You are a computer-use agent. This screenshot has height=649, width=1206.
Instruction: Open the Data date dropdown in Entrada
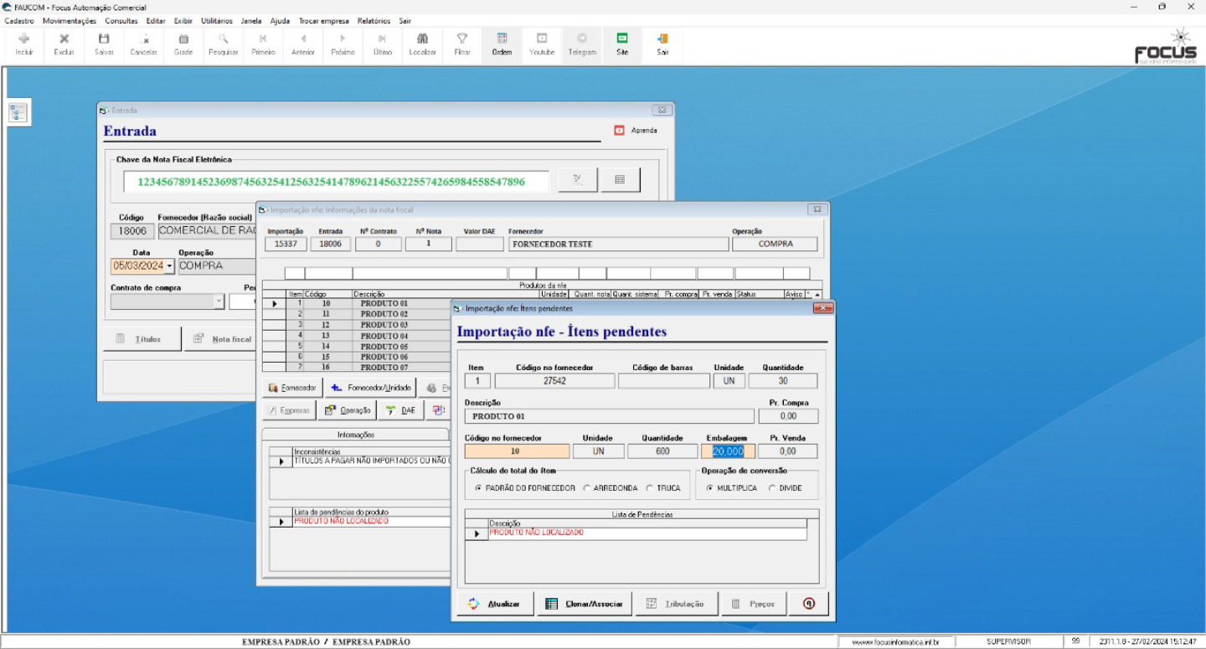(x=169, y=266)
